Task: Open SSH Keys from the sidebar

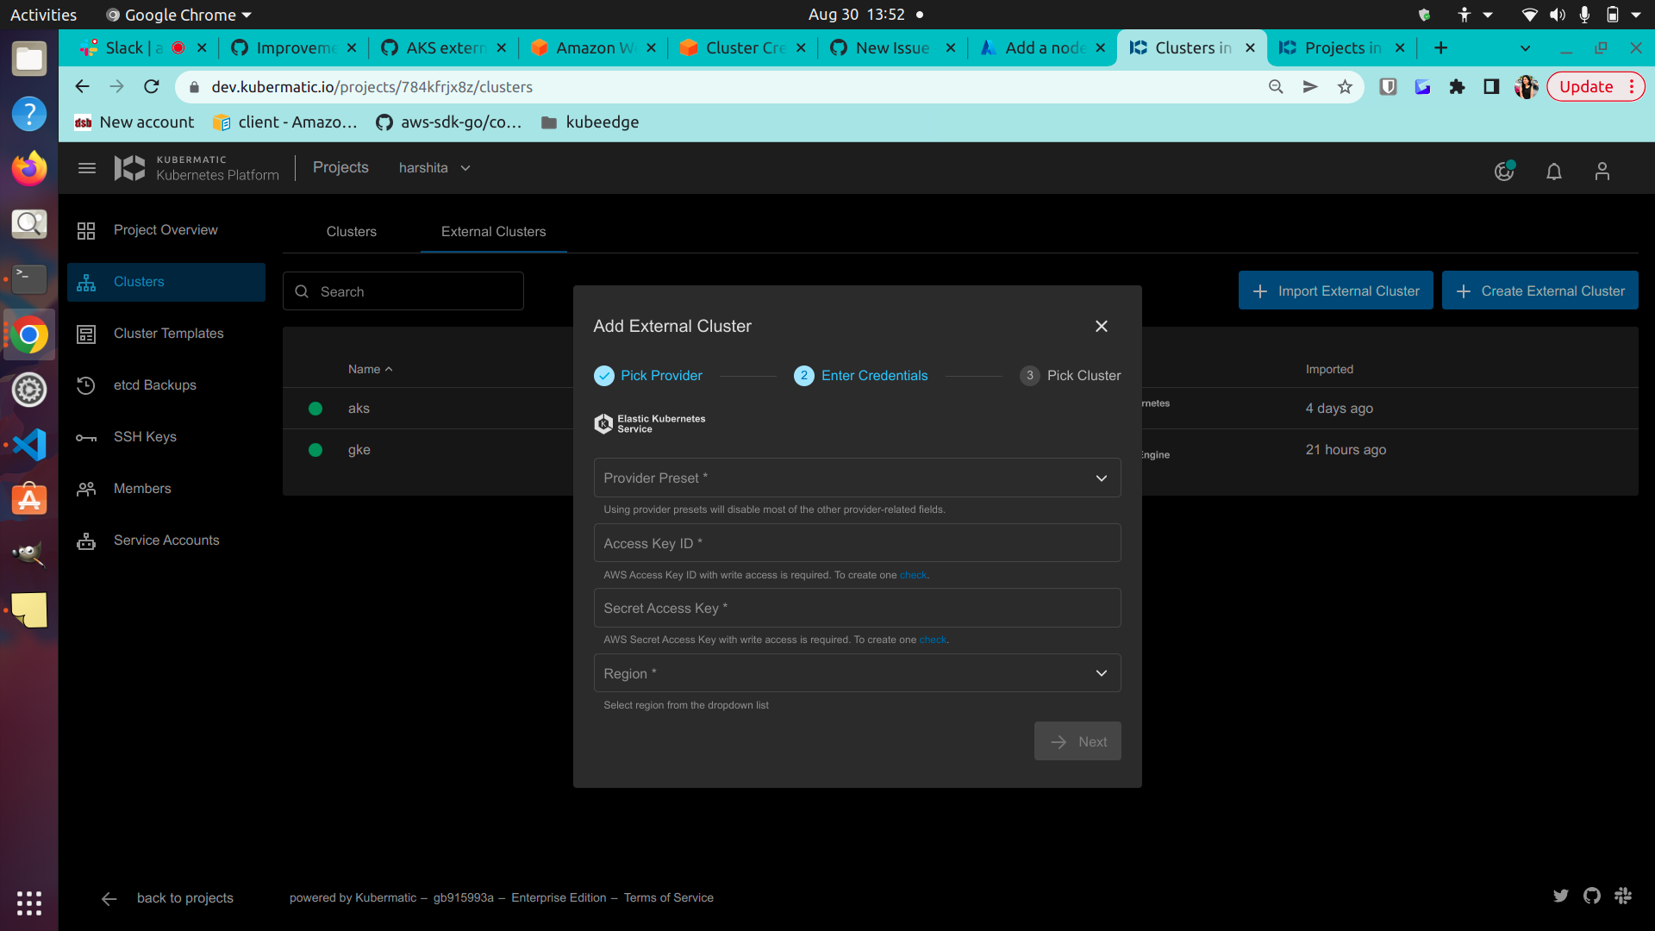Action: [144, 437]
